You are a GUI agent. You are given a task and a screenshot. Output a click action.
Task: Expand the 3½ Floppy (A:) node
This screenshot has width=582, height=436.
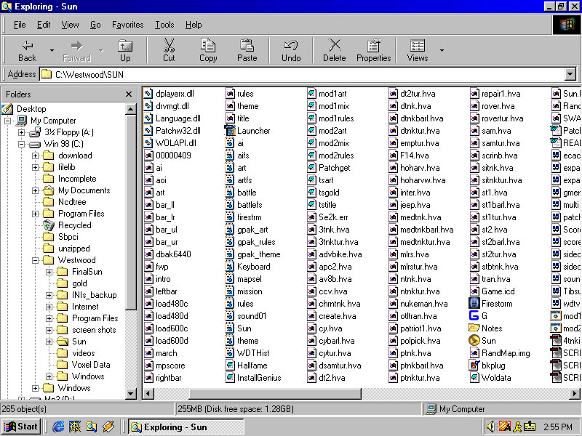tap(22, 132)
